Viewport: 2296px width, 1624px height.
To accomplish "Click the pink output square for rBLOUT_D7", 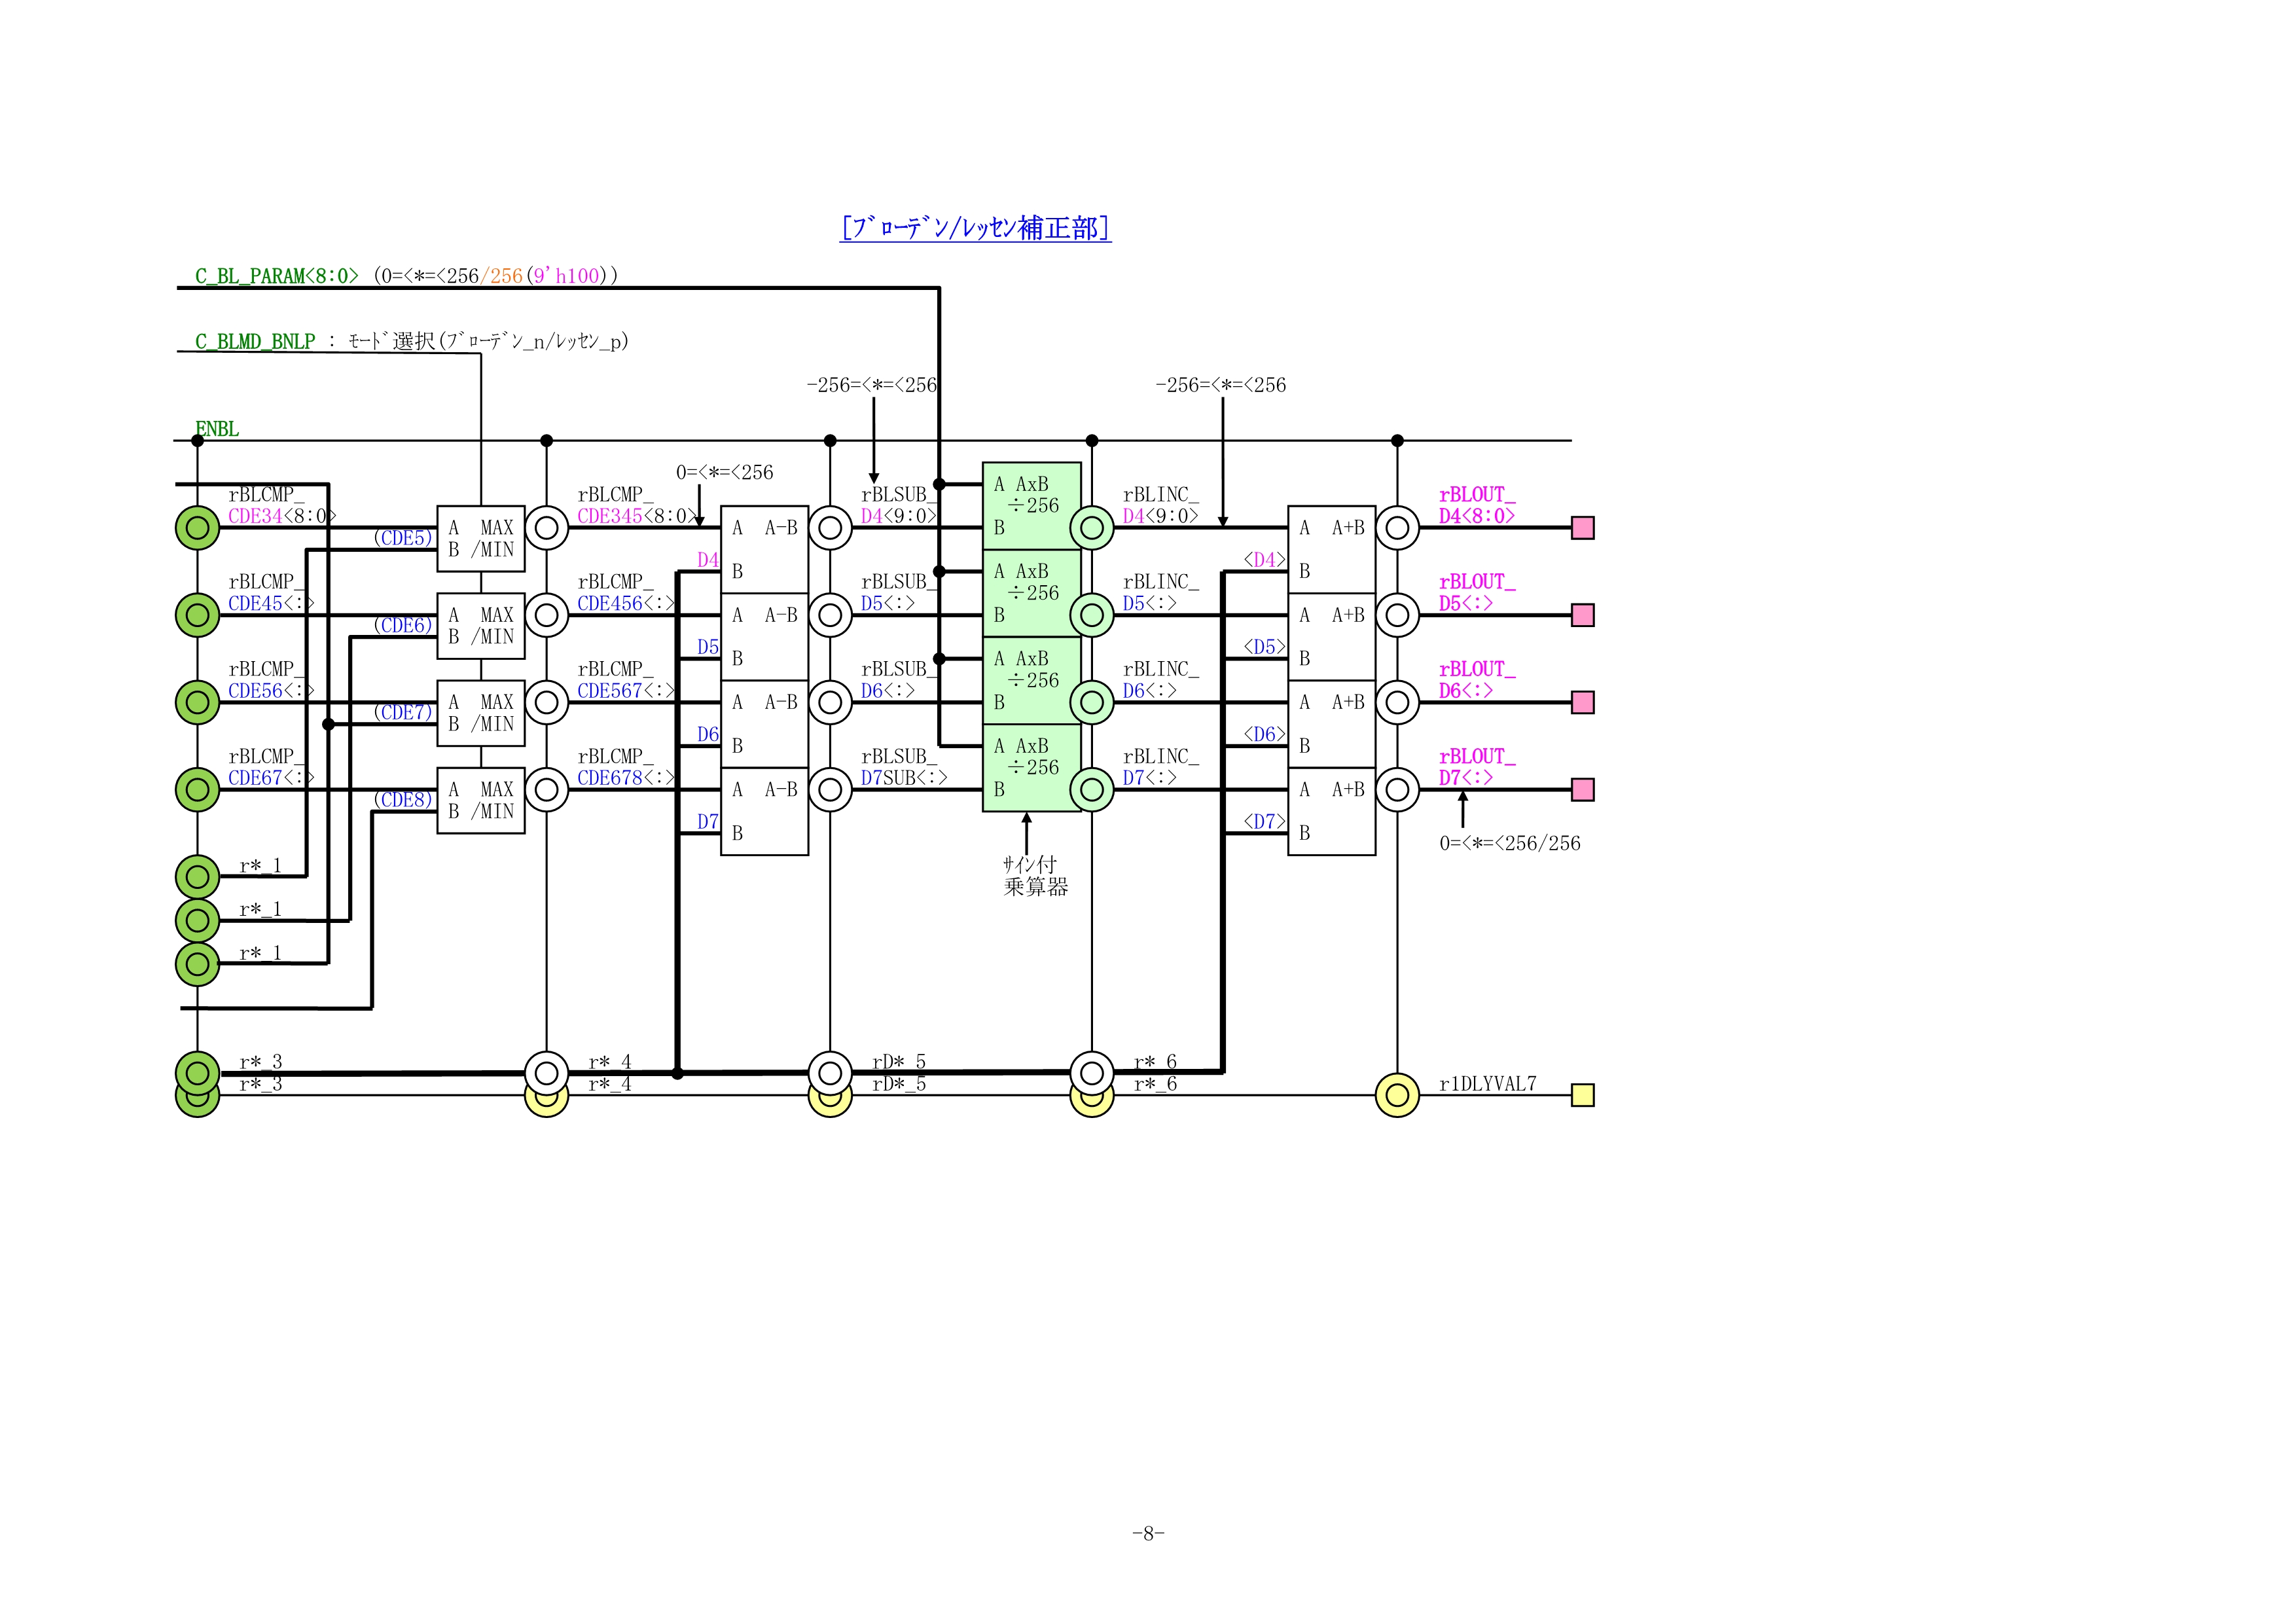I will coord(1582,790).
